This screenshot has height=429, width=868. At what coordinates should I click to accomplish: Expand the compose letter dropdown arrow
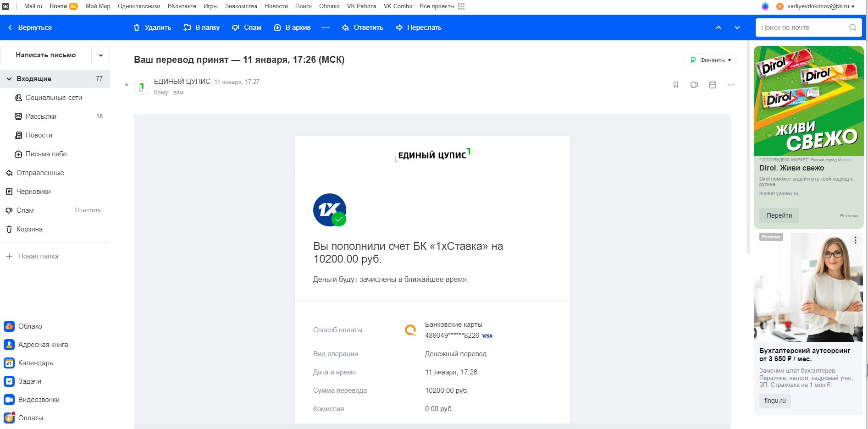click(x=101, y=55)
